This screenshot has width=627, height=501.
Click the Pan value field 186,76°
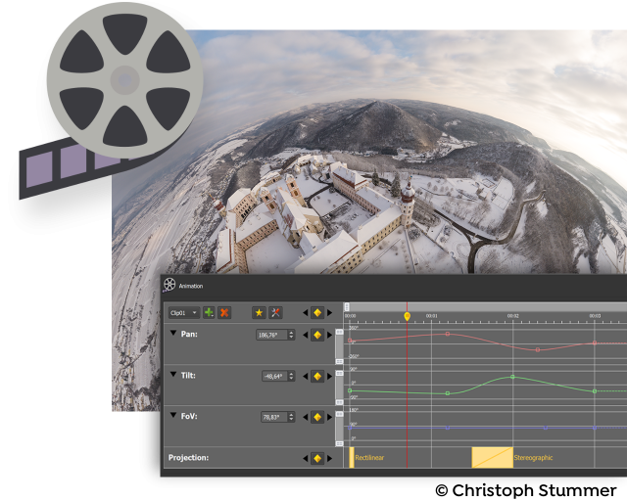tap(271, 335)
